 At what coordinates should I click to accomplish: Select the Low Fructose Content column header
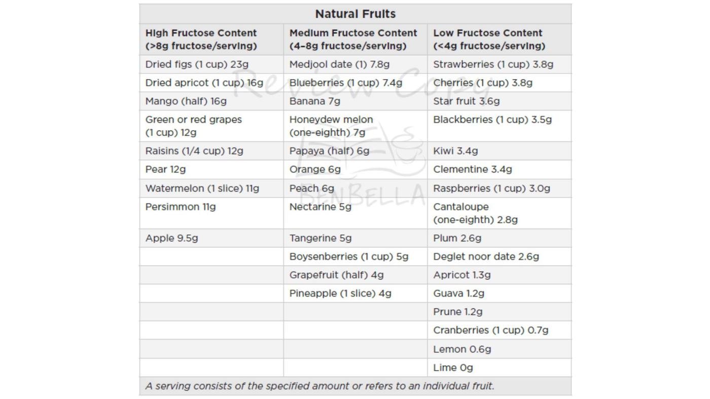click(x=489, y=40)
